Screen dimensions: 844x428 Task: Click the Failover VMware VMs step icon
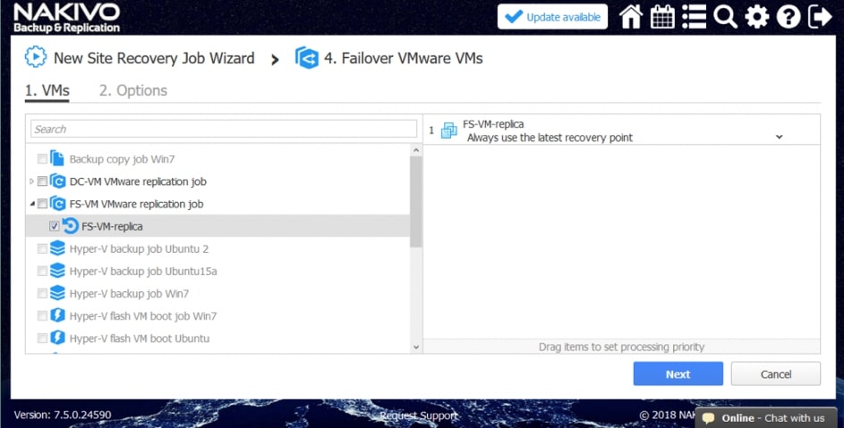point(307,57)
